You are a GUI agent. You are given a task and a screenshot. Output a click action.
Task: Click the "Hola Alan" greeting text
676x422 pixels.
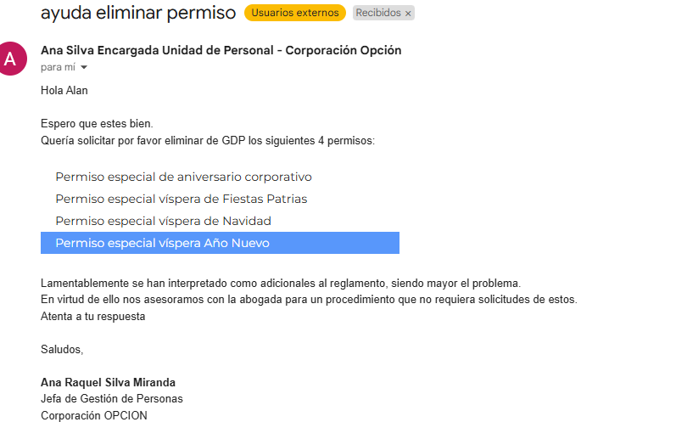(x=64, y=90)
